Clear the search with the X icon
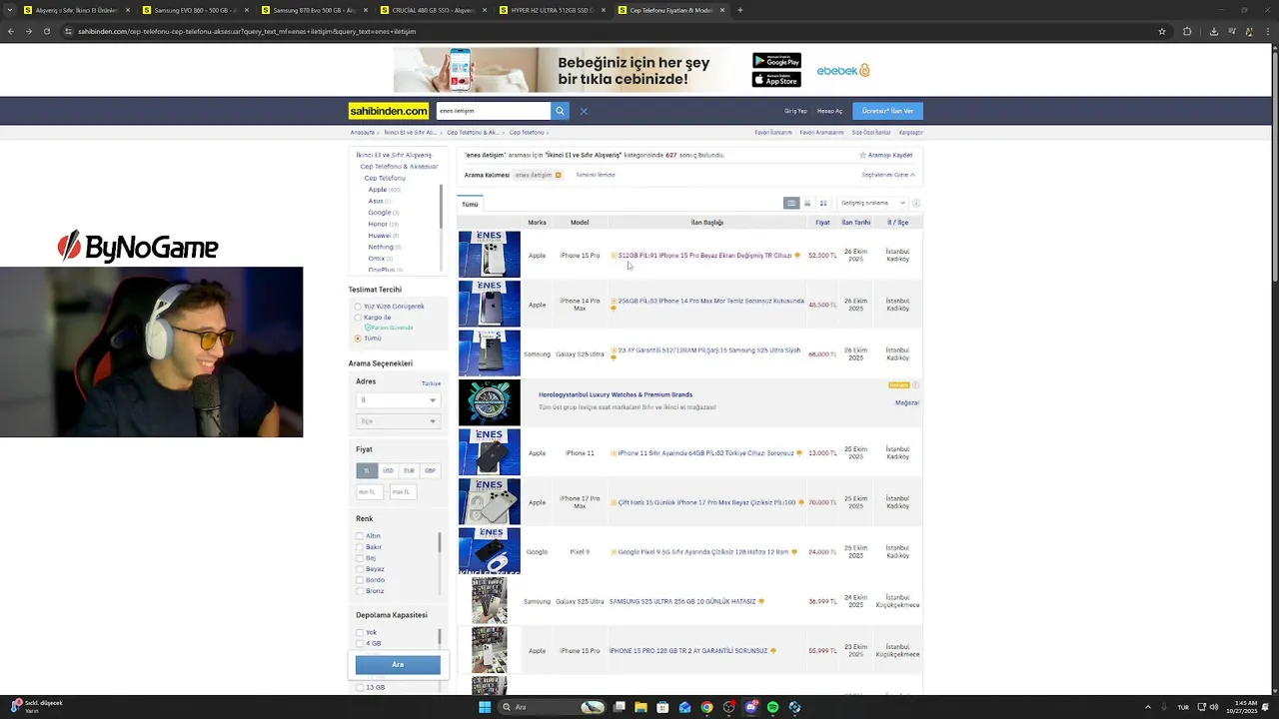Image resolution: width=1279 pixels, height=719 pixels. 584,111
